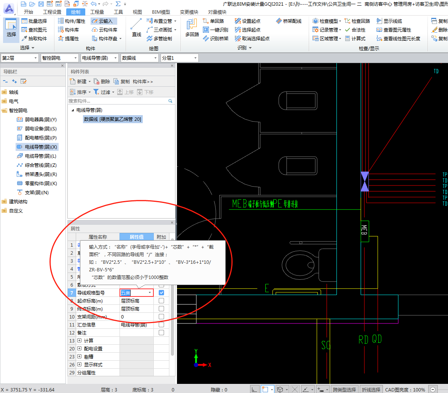Click the new file icon in quick toolbar
The width and height of the screenshot is (448, 393).
coord(24,4)
